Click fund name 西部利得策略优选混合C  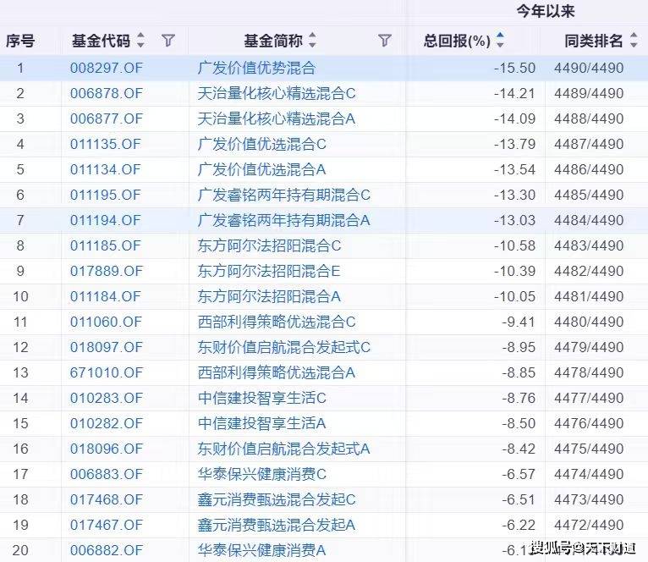[277, 322]
